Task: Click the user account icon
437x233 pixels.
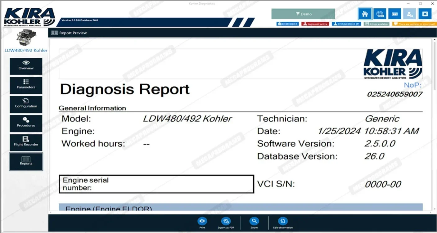Action: (410, 14)
